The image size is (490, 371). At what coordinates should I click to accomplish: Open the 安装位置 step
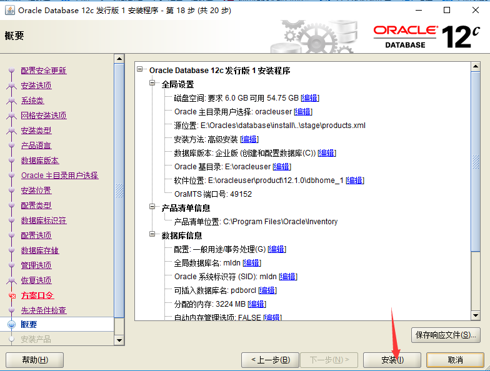pos(36,190)
